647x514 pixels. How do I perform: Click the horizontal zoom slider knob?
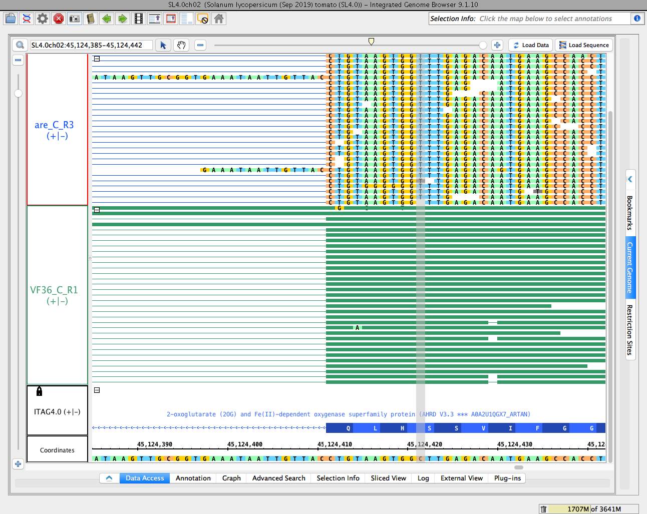coord(483,45)
